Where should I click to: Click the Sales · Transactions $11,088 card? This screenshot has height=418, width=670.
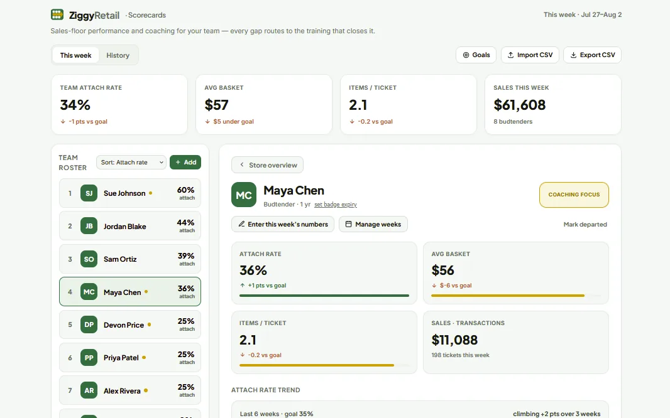click(516, 342)
